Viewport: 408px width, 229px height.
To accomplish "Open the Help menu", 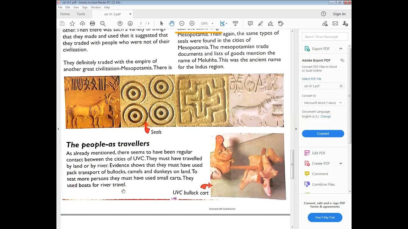I will pos(107,7).
